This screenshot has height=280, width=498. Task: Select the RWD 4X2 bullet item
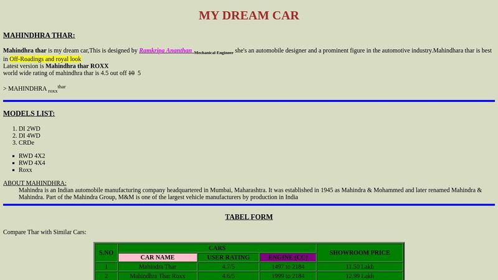tap(32, 156)
